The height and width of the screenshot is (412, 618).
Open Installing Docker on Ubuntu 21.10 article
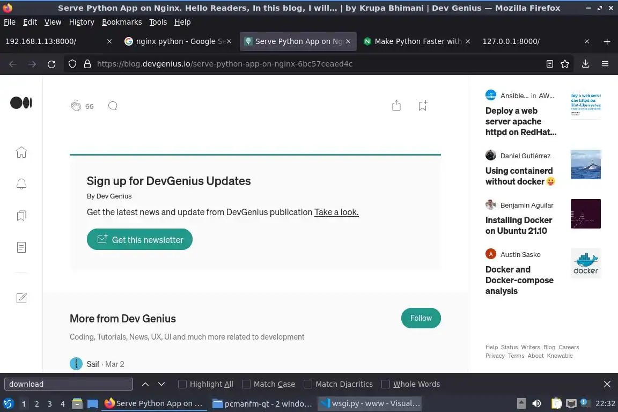[x=519, y=225]
